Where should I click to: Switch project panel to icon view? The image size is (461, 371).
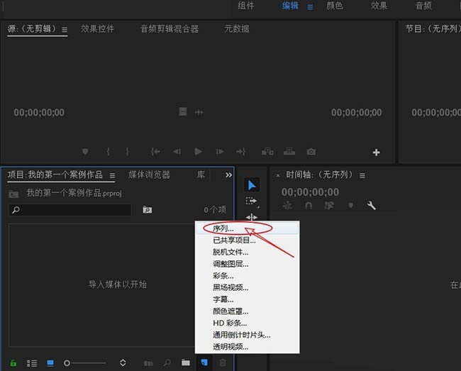point(50,363)
